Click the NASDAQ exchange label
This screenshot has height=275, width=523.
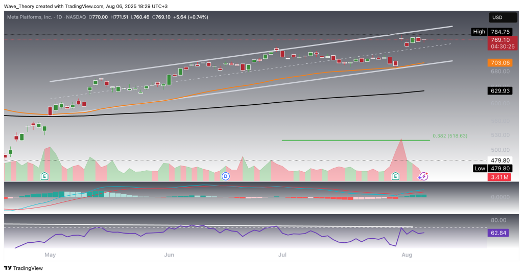point(76,17)
